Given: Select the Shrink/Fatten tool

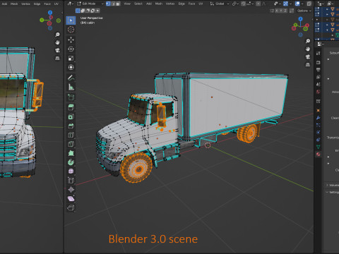Looking at the screenshot, I should pyautogui.click(x=71, y=190).
